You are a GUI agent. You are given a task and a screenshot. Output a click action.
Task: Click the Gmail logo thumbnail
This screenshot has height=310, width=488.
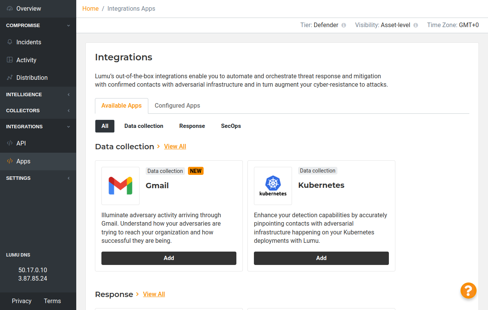click(x=120, y=186)
